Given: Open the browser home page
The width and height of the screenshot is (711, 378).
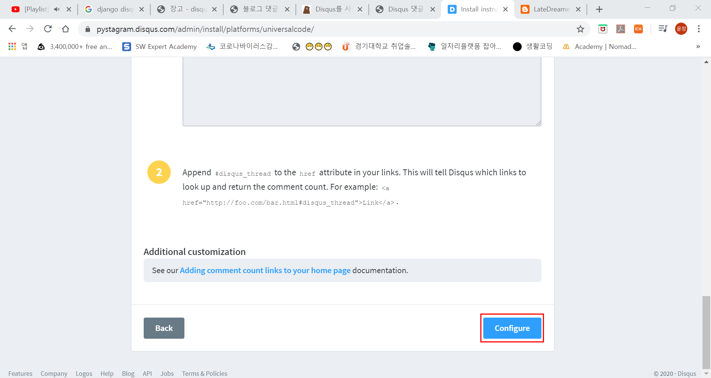Looking at the screenshot, I should tap(66, 29).
